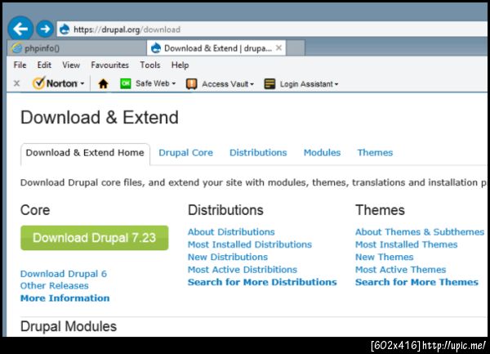Open About Themes & Subthemes link
490x354 pixels.
[420, 232]
